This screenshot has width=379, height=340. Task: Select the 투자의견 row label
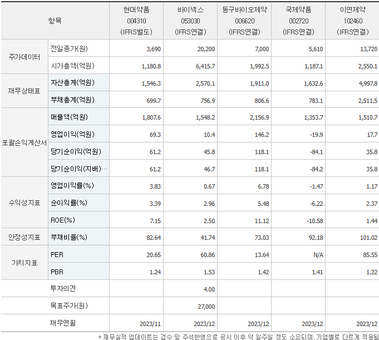tap(63, 288)
